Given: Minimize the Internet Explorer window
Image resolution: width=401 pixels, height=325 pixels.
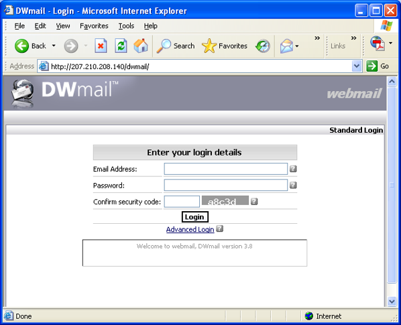Looking at the screenshot, I should [x=361, y=11].
